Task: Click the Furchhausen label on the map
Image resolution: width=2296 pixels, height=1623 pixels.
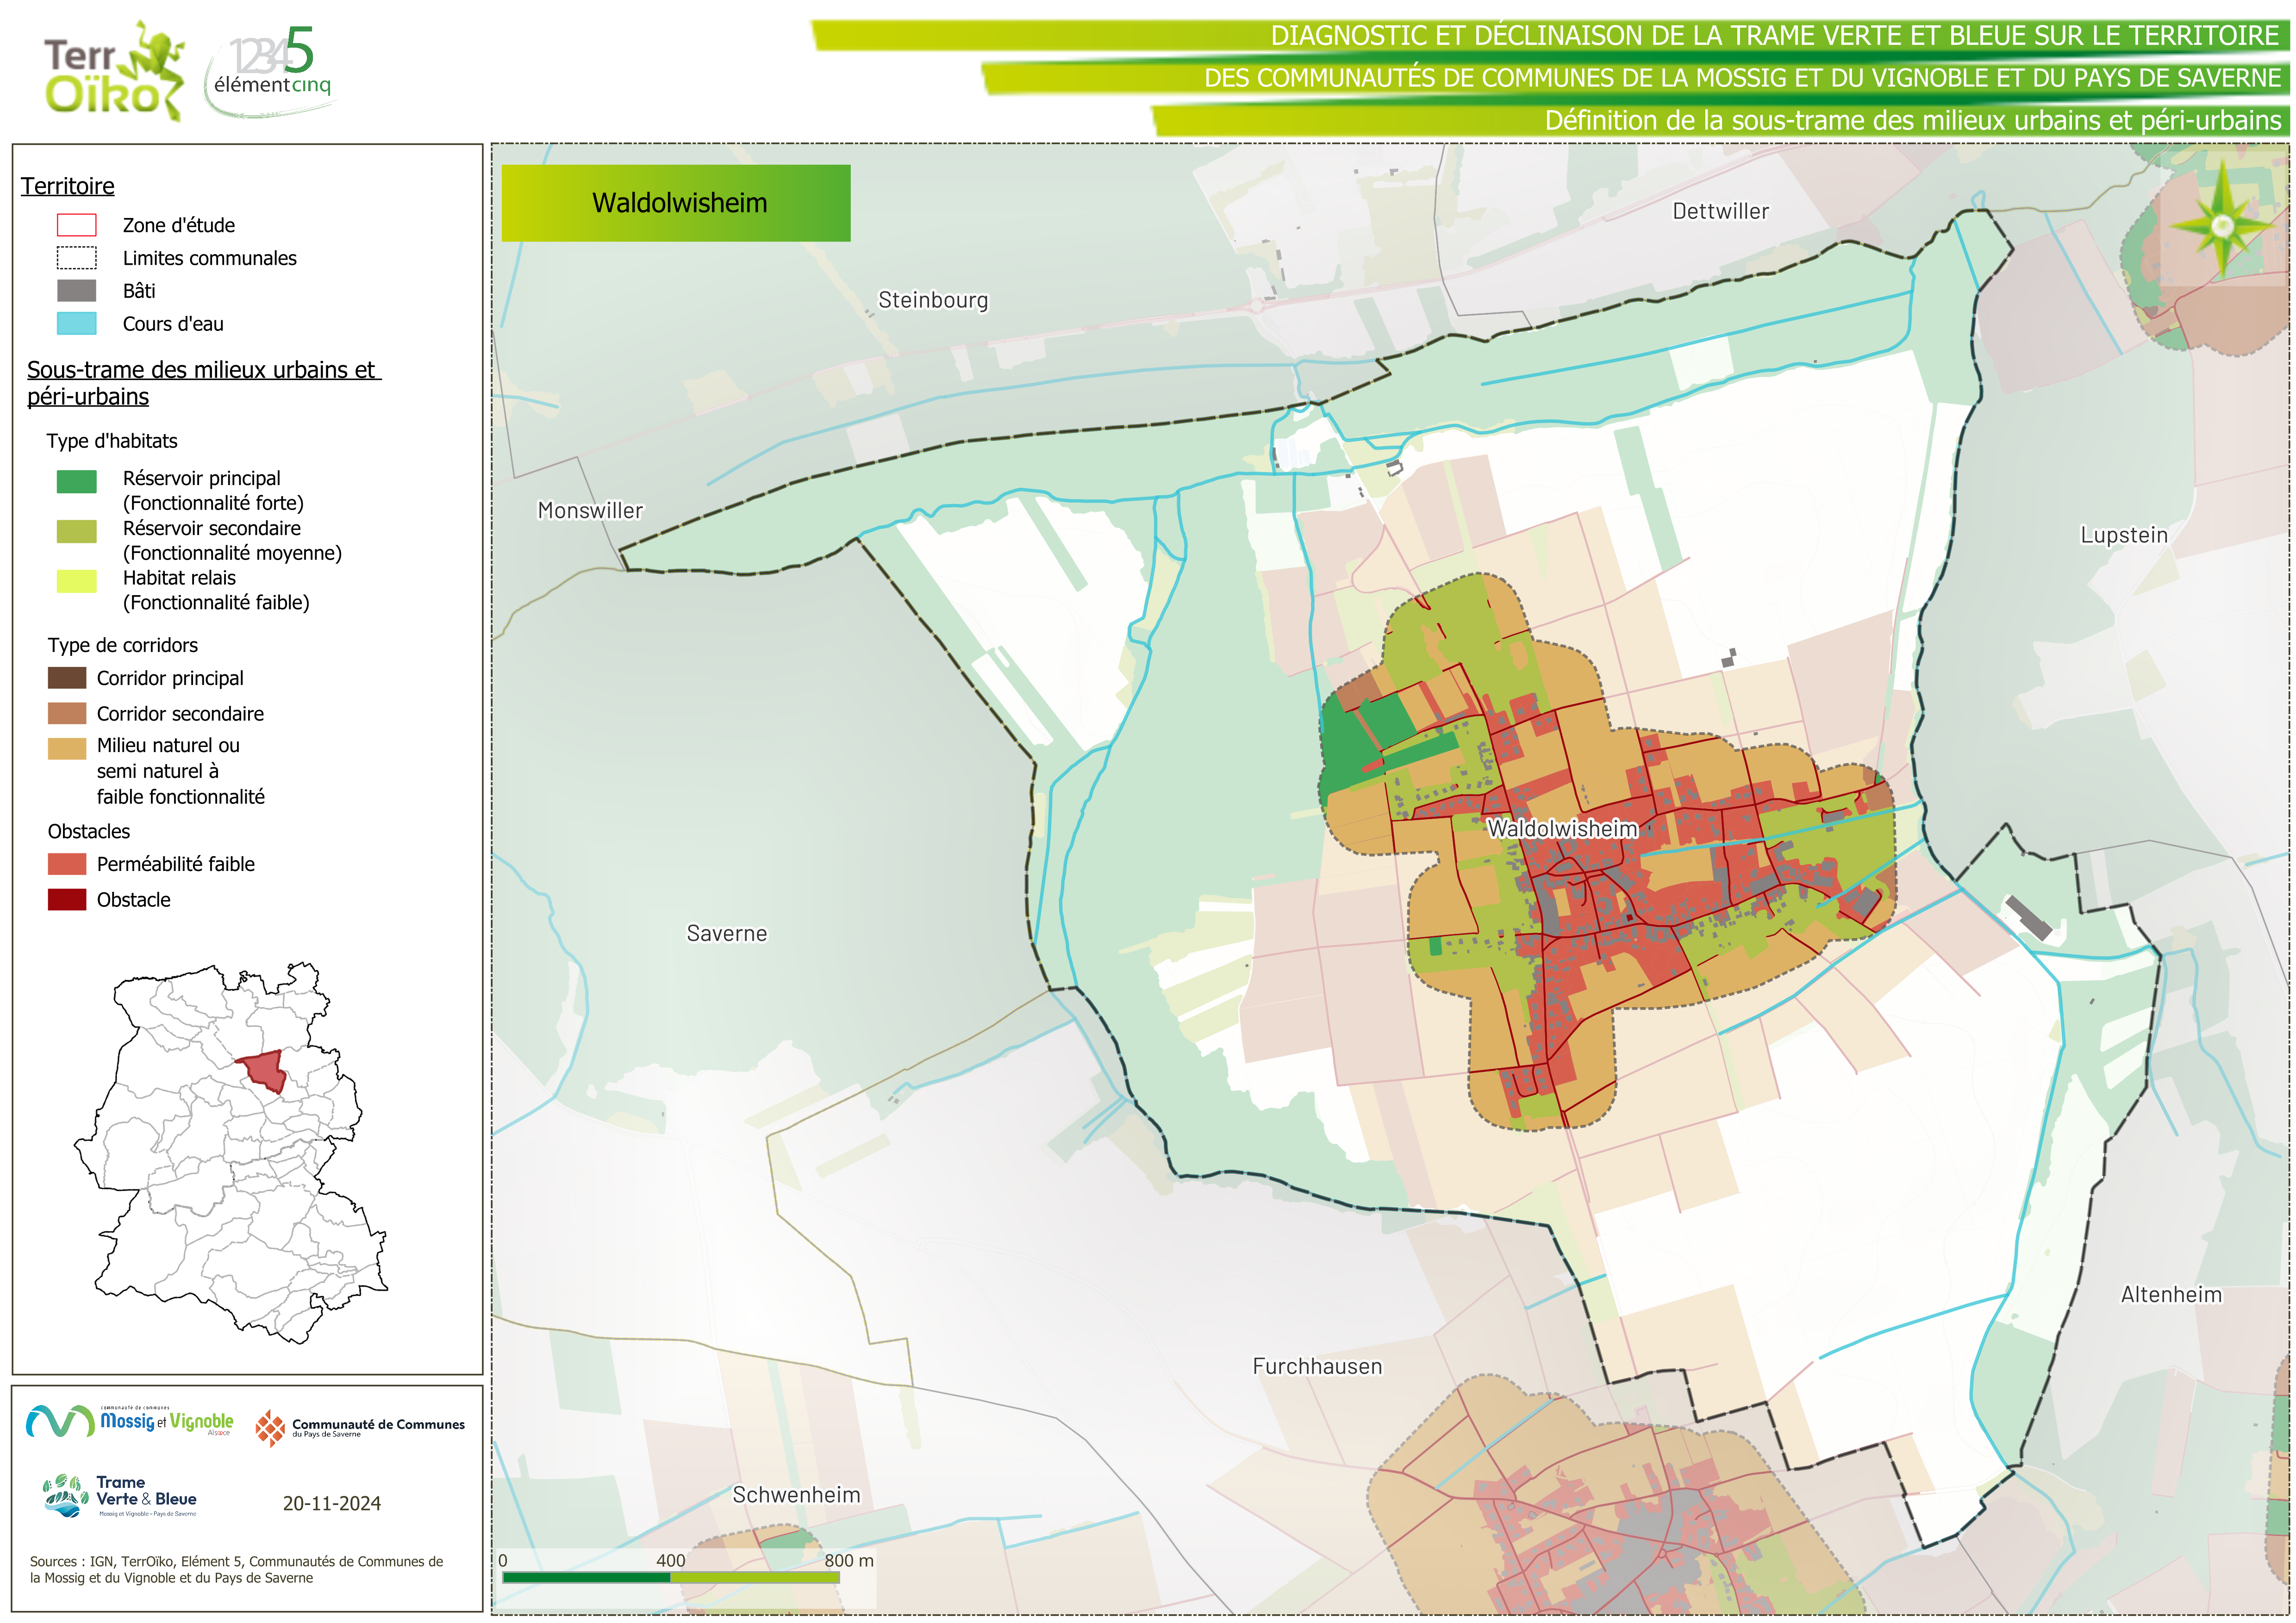Action: 1317,1366
